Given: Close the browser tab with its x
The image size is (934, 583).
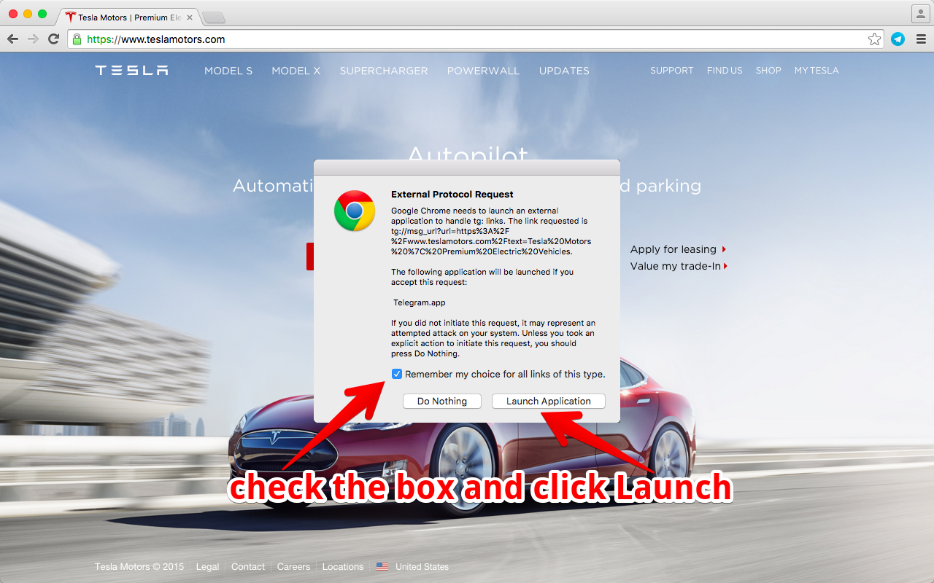Looking at the screenshot, I should (188, 17).
